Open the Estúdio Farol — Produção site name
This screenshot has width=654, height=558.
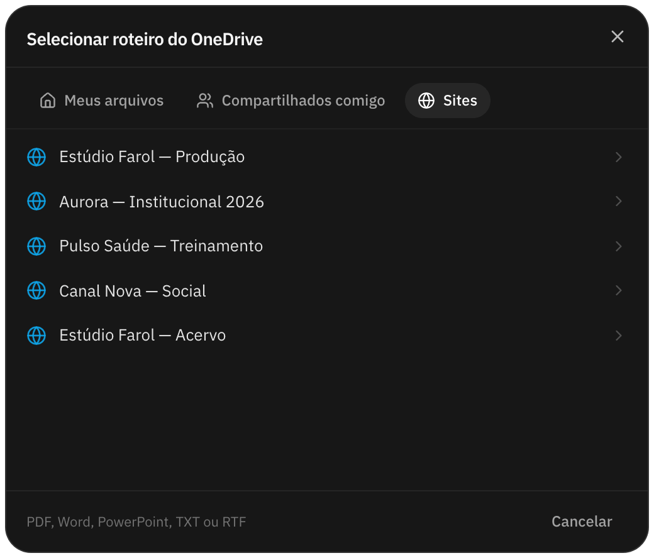(x=152, y=157)
